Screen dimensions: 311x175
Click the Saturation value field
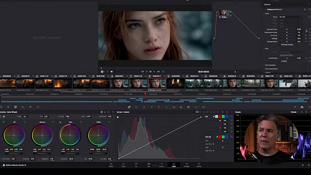tap(71, 159)
